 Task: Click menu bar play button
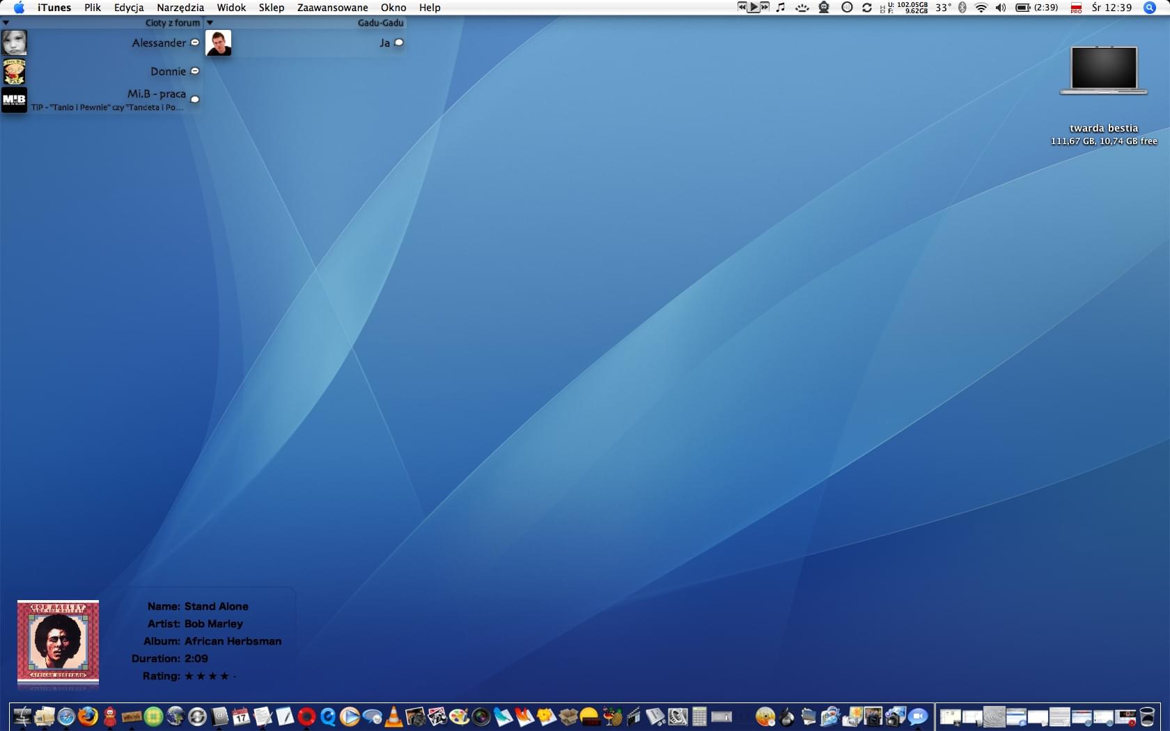point(754,8)
